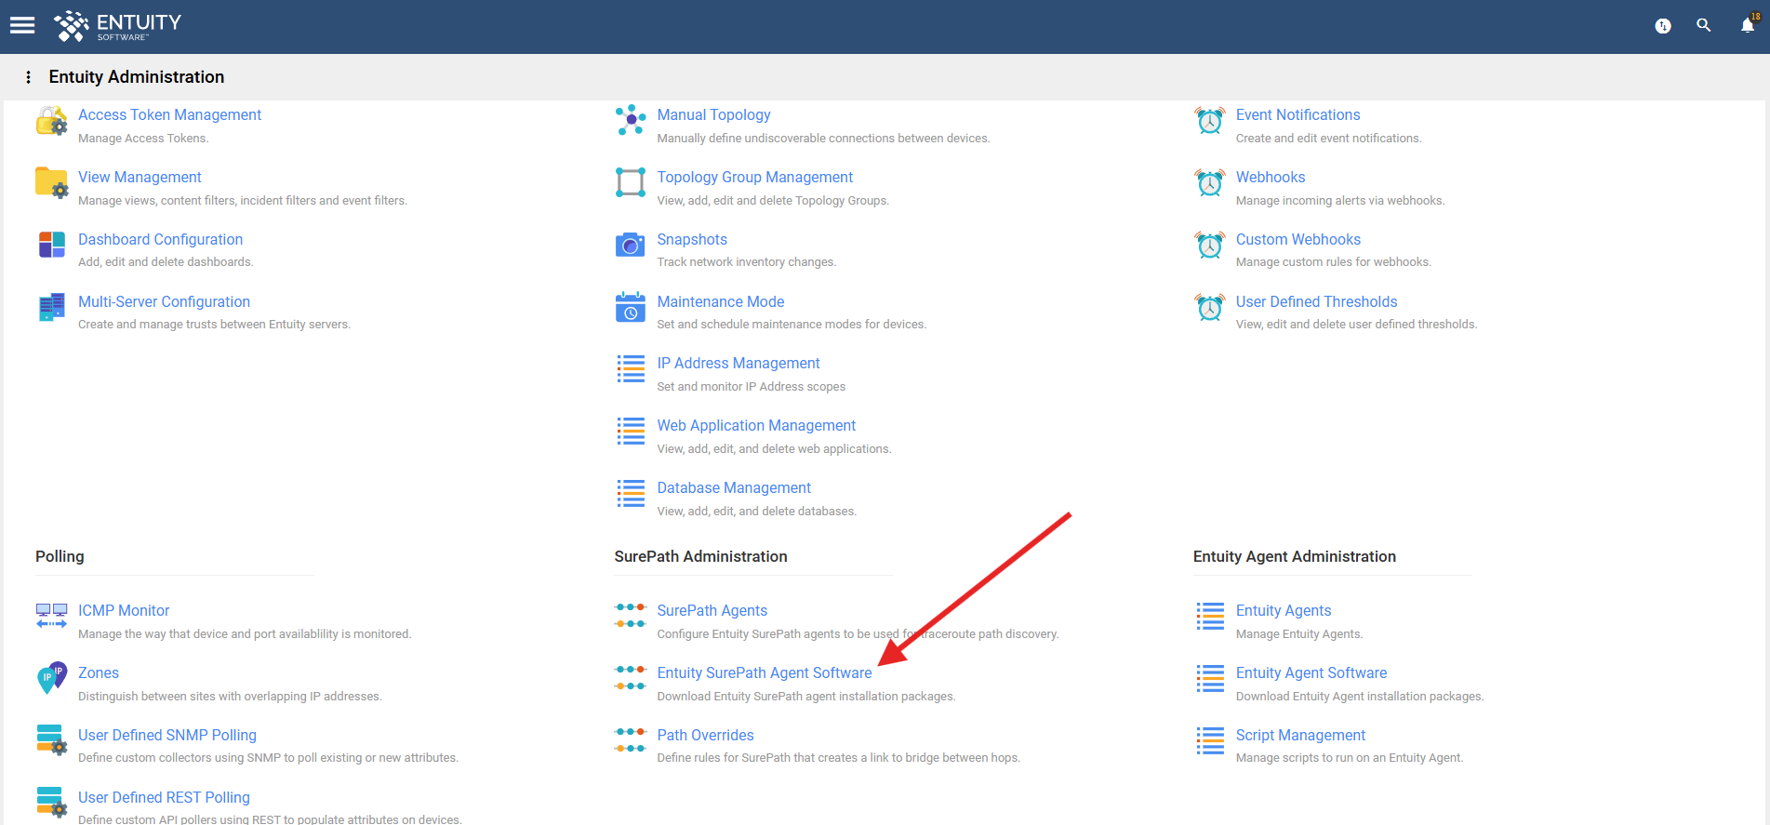Open the Entuity Agent Software link
The height and width of the screenshot is (825, 1770).
1311,672
